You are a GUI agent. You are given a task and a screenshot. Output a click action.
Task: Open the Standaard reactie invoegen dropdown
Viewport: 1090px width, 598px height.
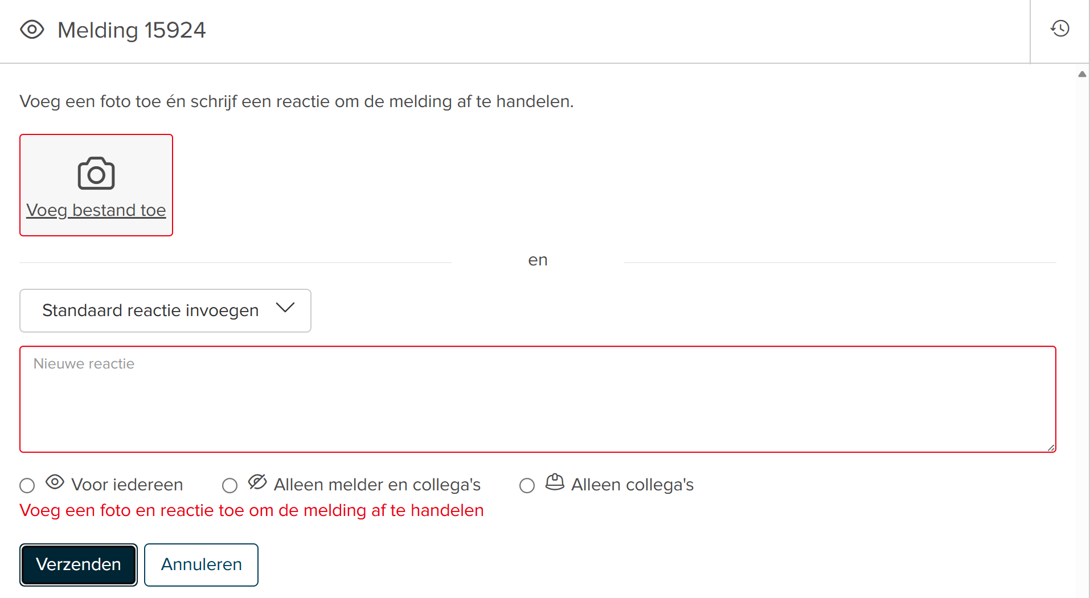pyautogui.click(x=165, y=310)
